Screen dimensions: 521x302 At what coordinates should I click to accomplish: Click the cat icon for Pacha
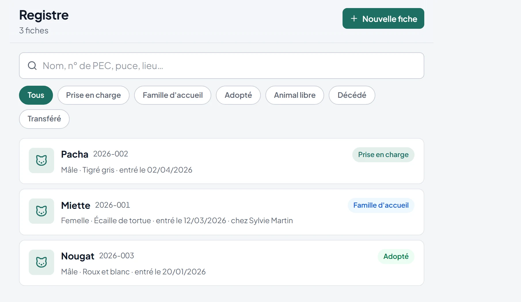[x=41, y=160]
